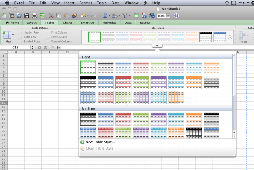Choose the black-header style in ribbon Table Styles
The height and width of the screenshot is (170, 254).
(x=206, y=37)
